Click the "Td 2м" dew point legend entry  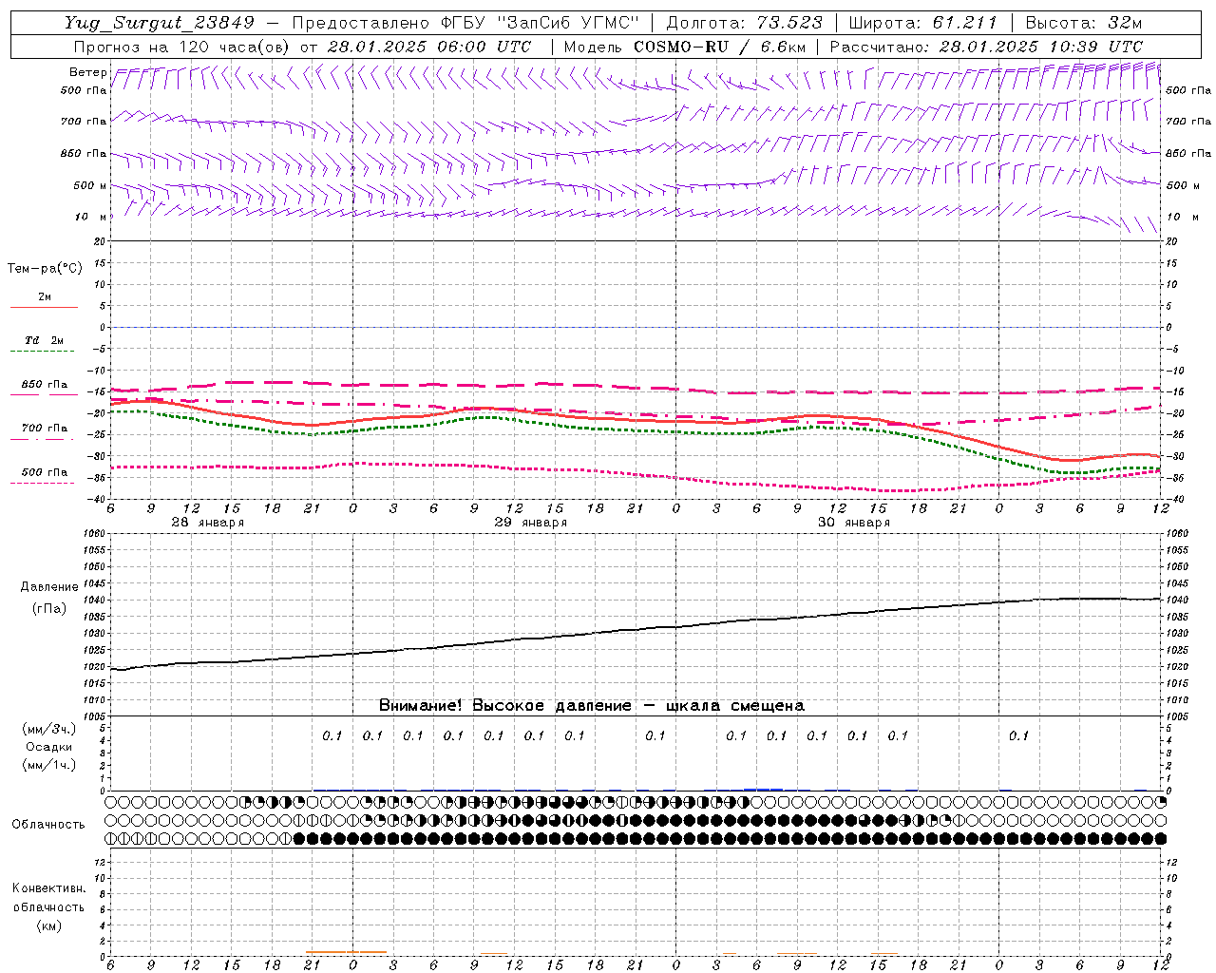44,340
